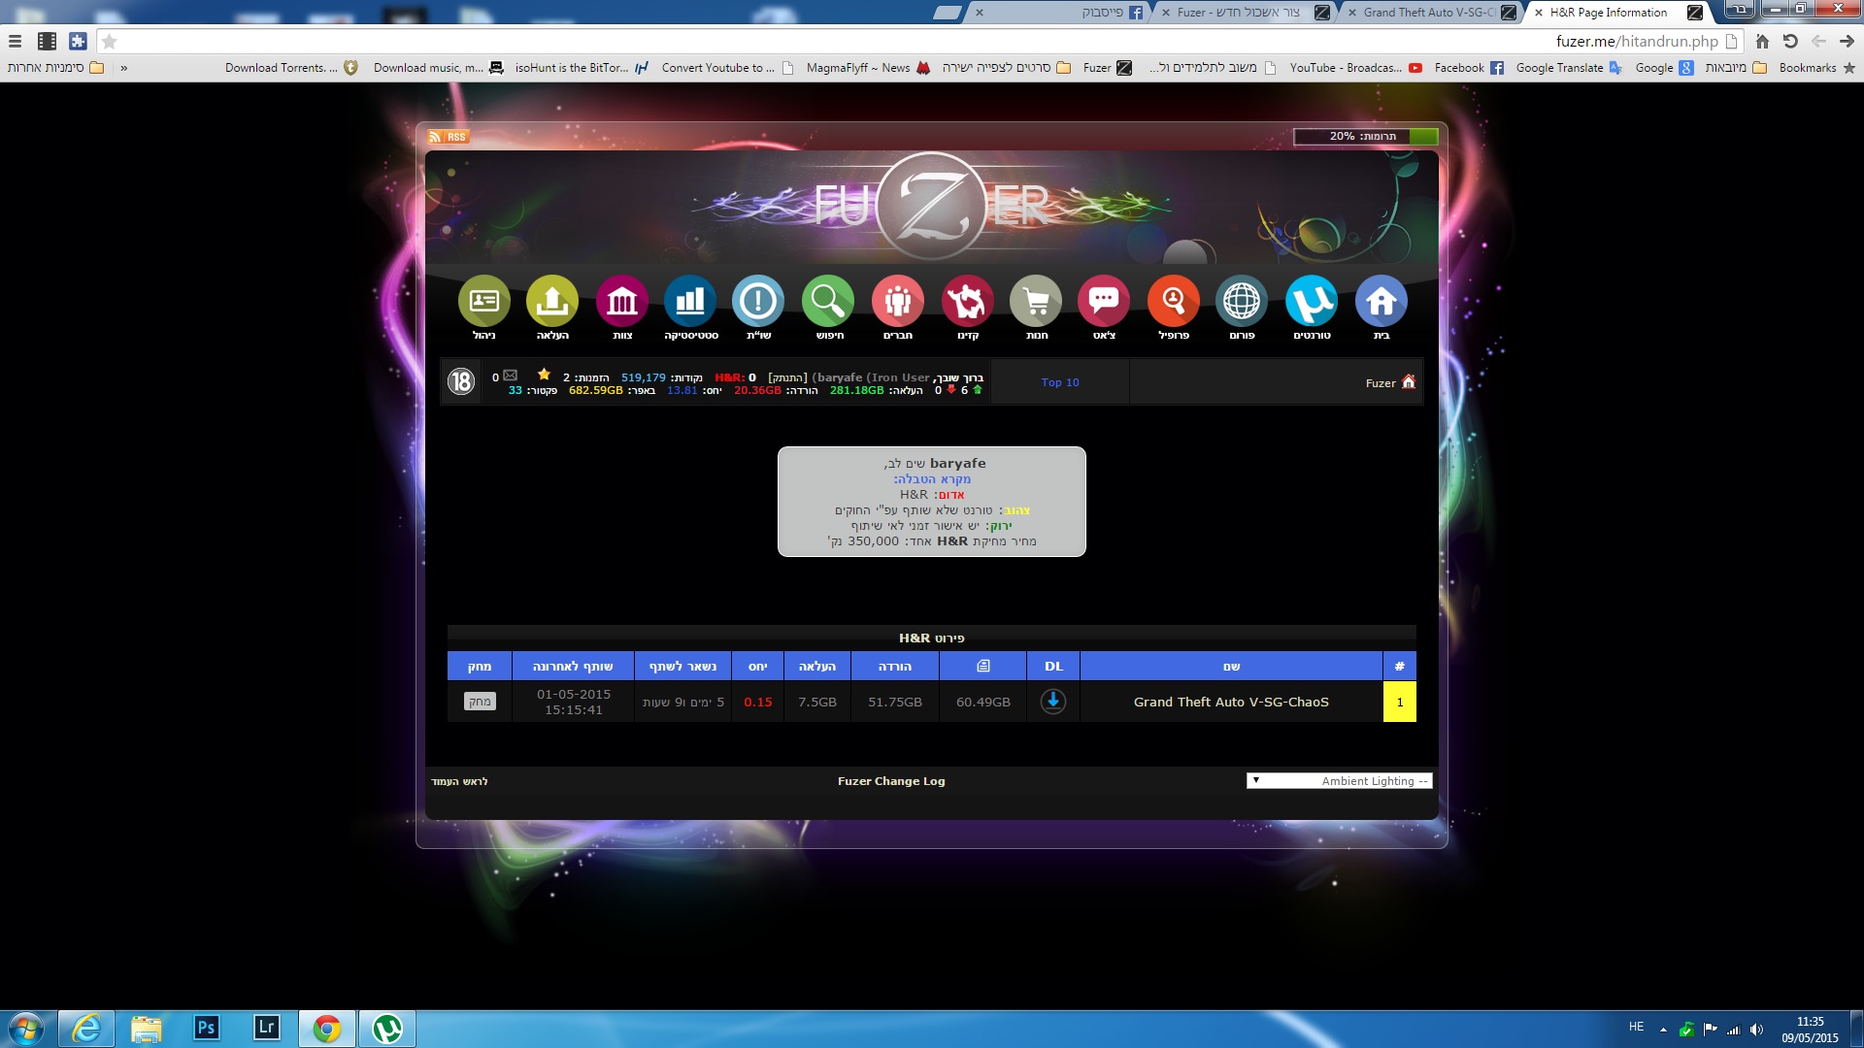The image size is (1864, 1048).
Task: Open the חנות (shop) cart icon
Action: pos(1036,302)
